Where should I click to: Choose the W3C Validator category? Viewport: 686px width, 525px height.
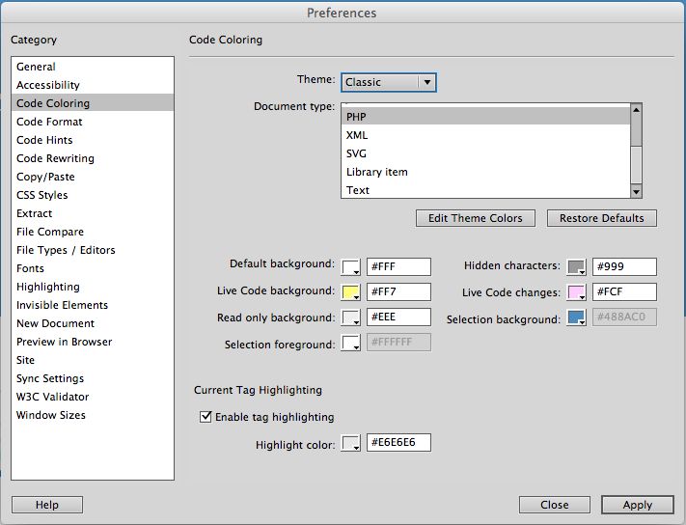click(93, 398)
